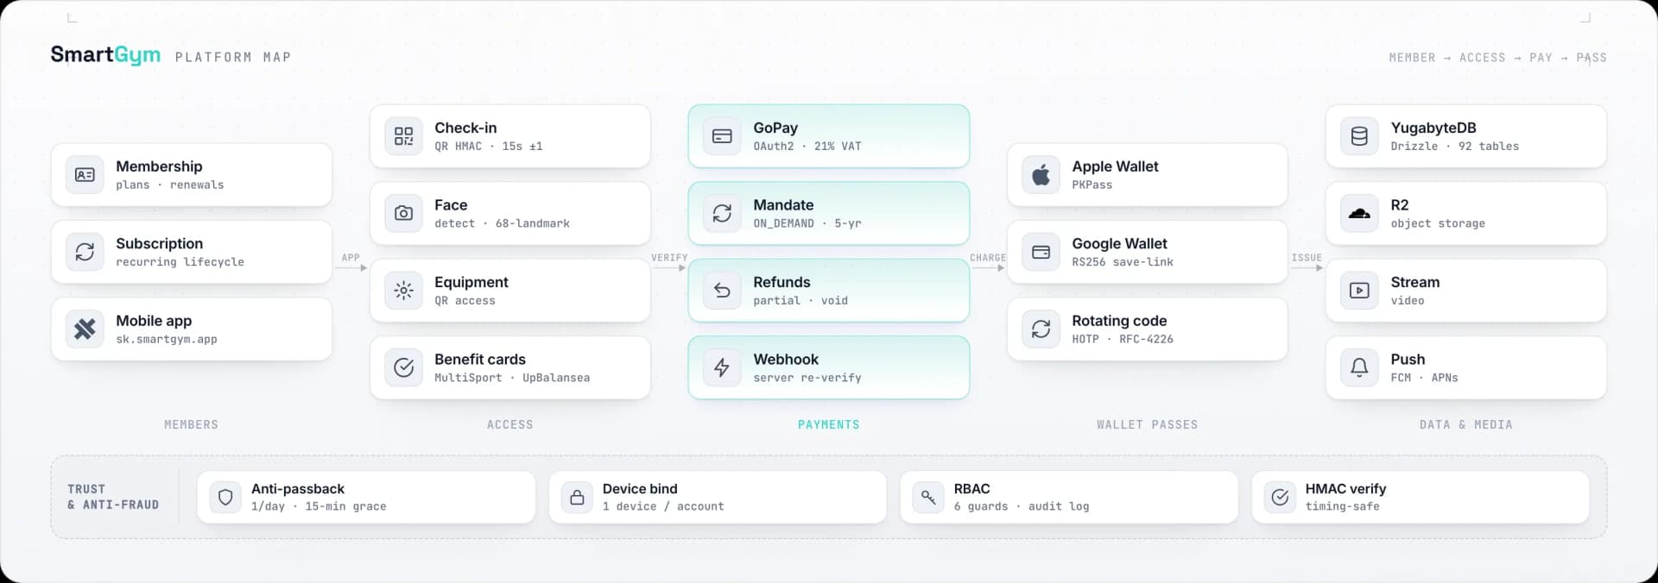Image resolution: width=1658 pixels, height=583 pixels.
Task: Click the '1 device / account' text
Action: coord(663,506)
